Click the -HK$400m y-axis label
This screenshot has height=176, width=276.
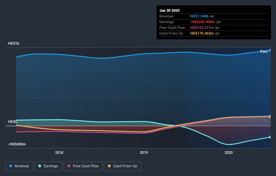coord(17,144)
